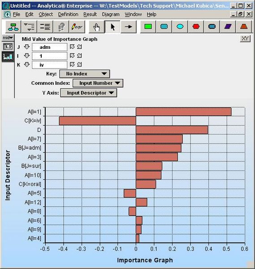
Task: Pick the dark blue module node
Action: point(212,26)
